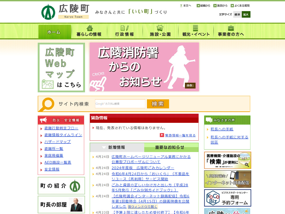Open the 新着情報 tab
285x214 pixels.
click(x=117, y=147)
